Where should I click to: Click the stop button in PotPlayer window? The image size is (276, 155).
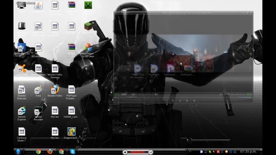[187, 101]
